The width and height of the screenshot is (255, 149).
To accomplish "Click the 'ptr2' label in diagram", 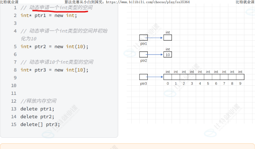I will (x=143, y=61).
